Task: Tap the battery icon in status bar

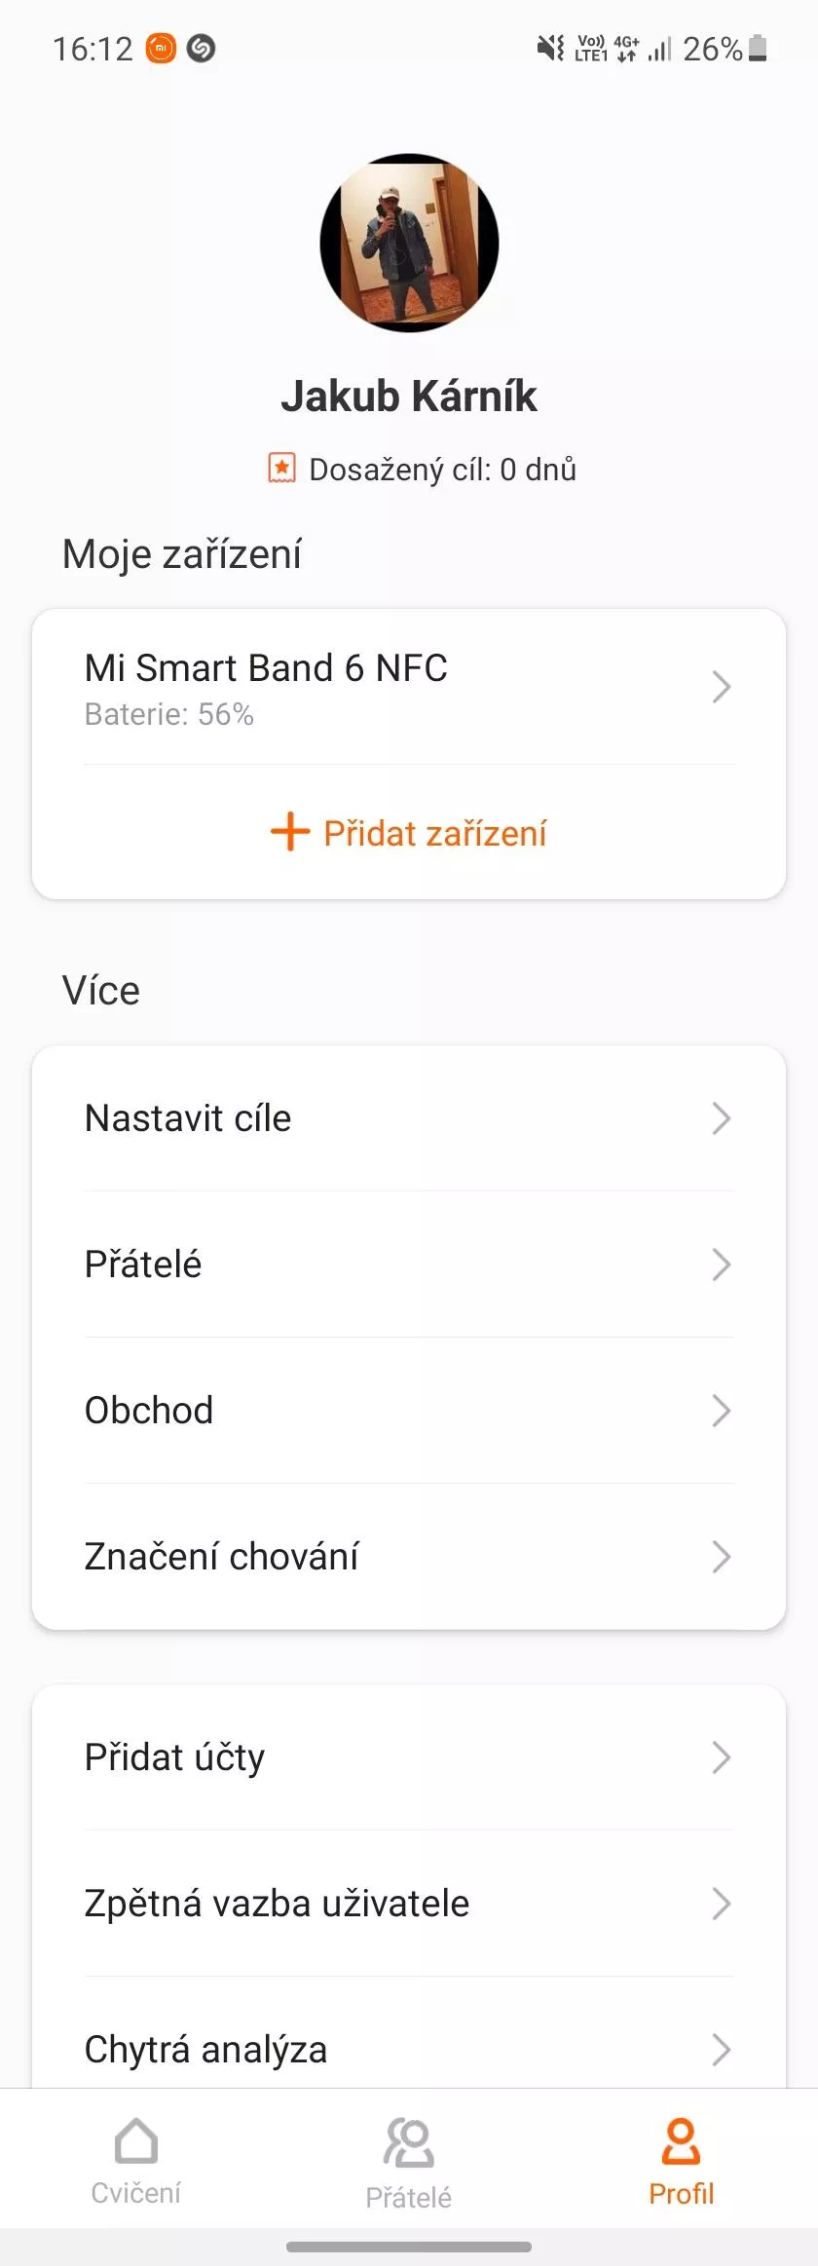Action: [x=759, y=48]
